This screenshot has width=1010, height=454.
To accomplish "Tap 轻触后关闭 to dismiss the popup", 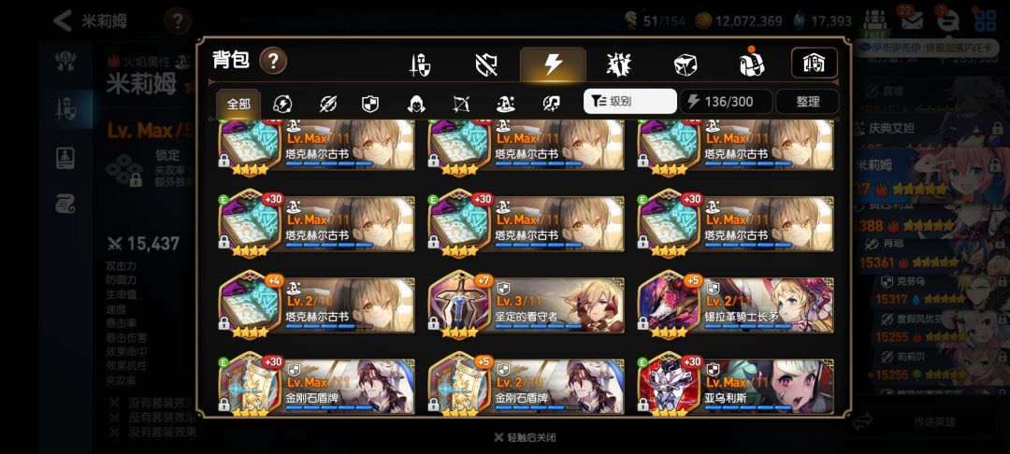I will (525, 437).
